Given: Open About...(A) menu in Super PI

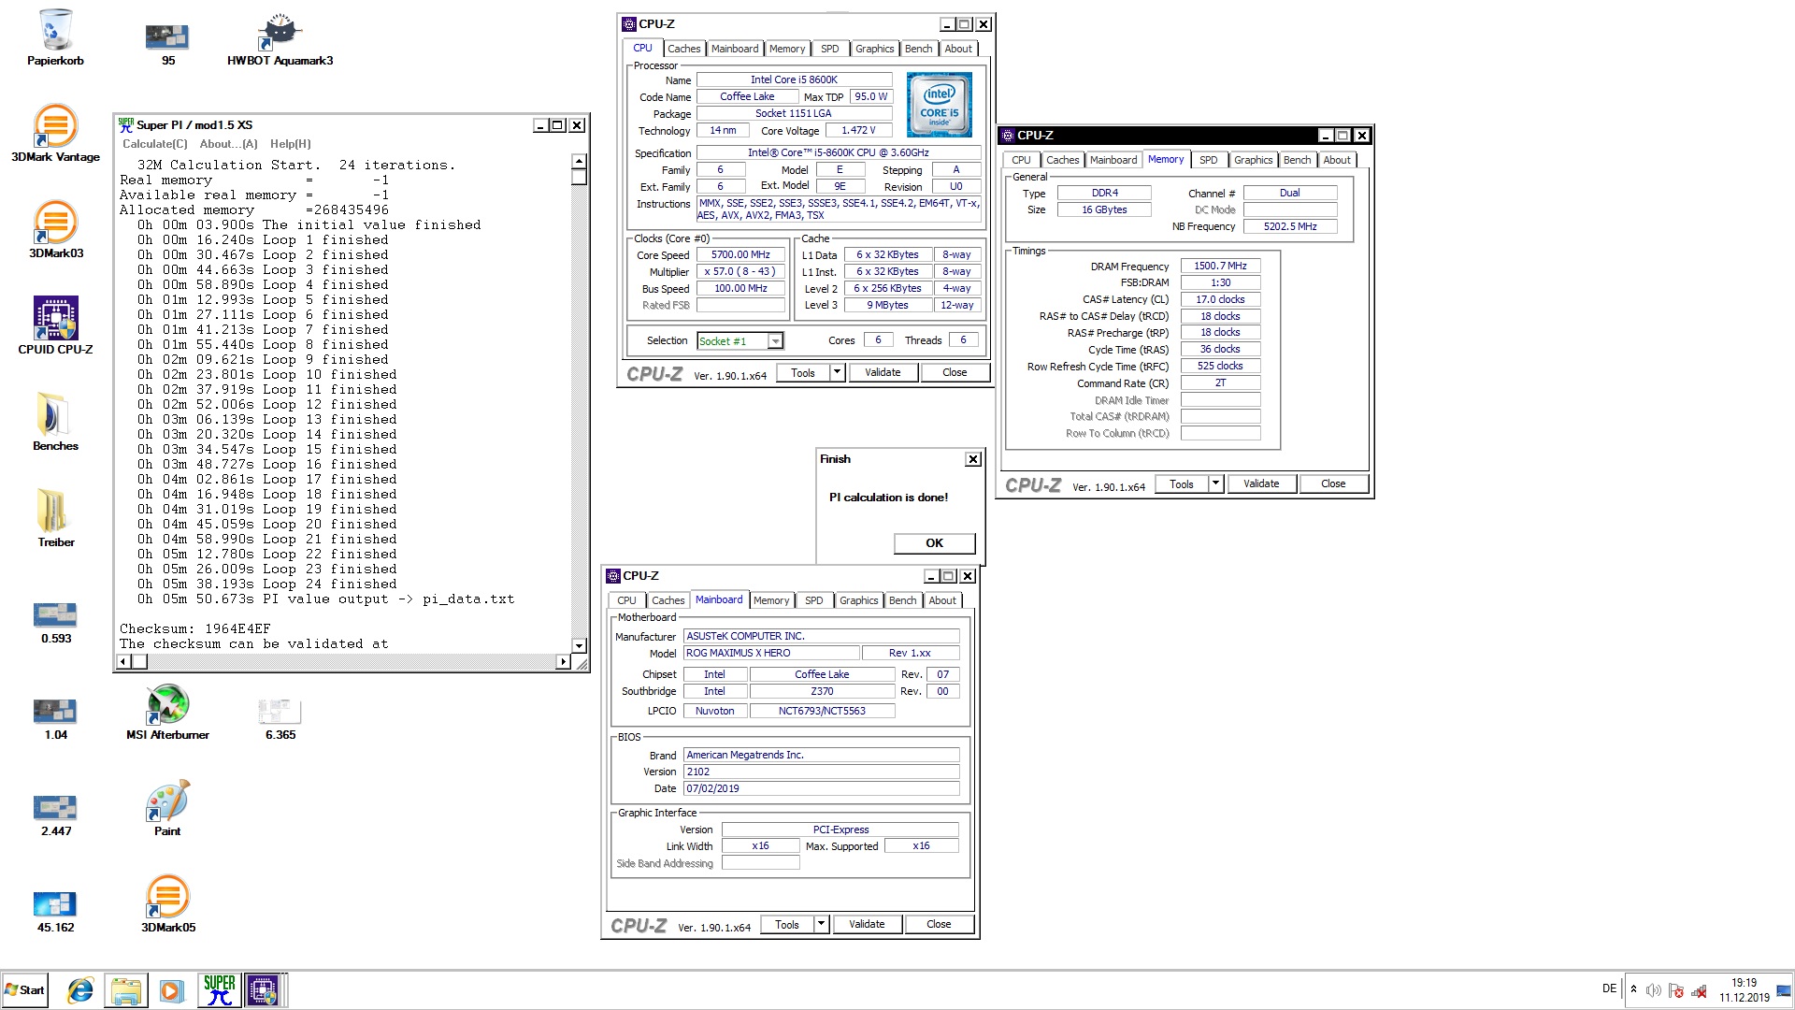Looking at the screenshot, I should click(x=228, y=144).
